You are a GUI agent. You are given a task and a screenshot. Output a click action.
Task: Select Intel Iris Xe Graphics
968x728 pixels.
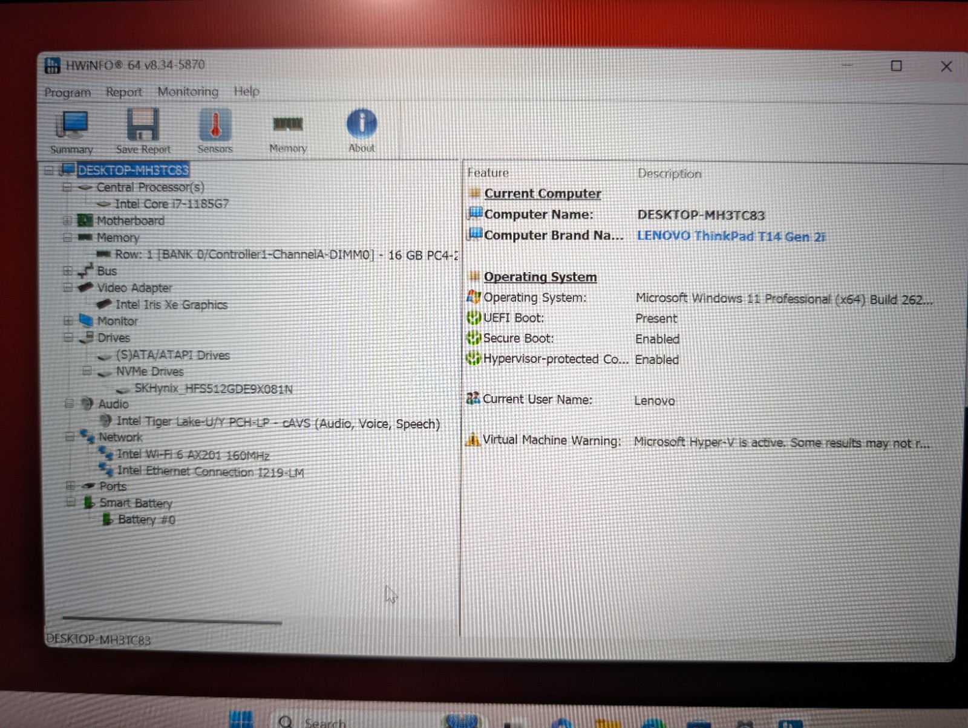click(x=172, y=304)
